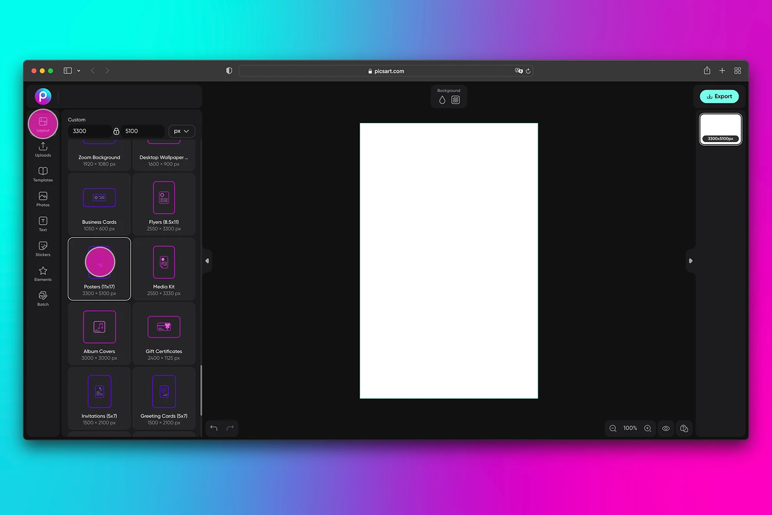Open the background color droplet picker

coord(442,100)
